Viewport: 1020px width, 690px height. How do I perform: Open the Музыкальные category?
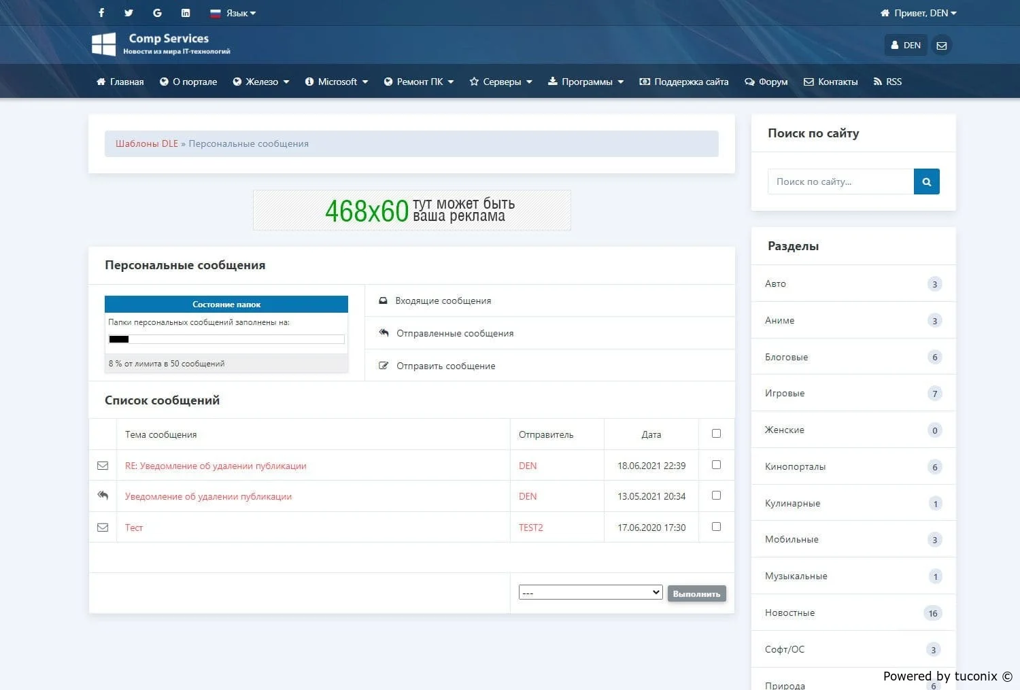853,576
